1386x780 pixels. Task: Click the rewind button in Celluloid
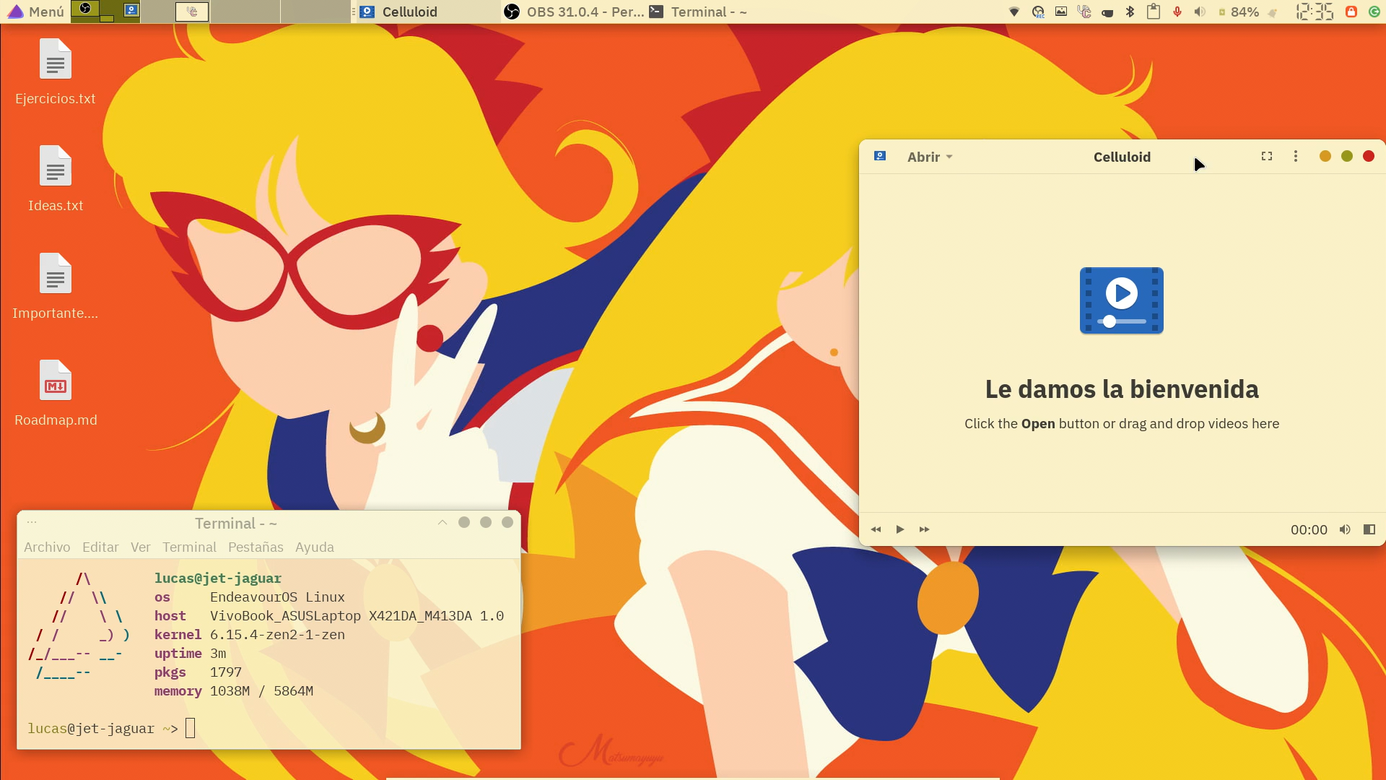tap(876, 529)
